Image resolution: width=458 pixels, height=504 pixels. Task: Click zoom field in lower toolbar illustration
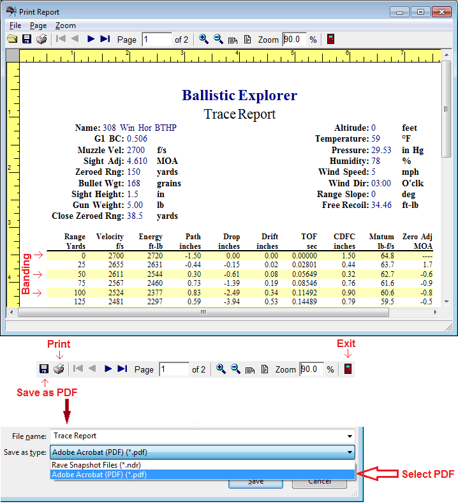(312, 369)
